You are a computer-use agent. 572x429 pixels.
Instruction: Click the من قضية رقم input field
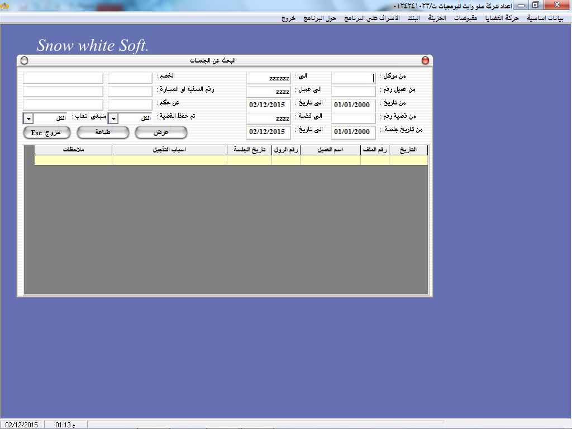(x=353, y=118)
